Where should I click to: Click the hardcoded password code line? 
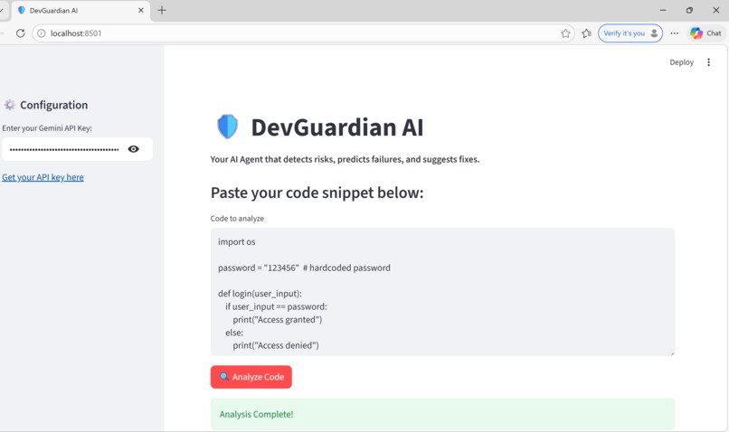pos(304,268)
